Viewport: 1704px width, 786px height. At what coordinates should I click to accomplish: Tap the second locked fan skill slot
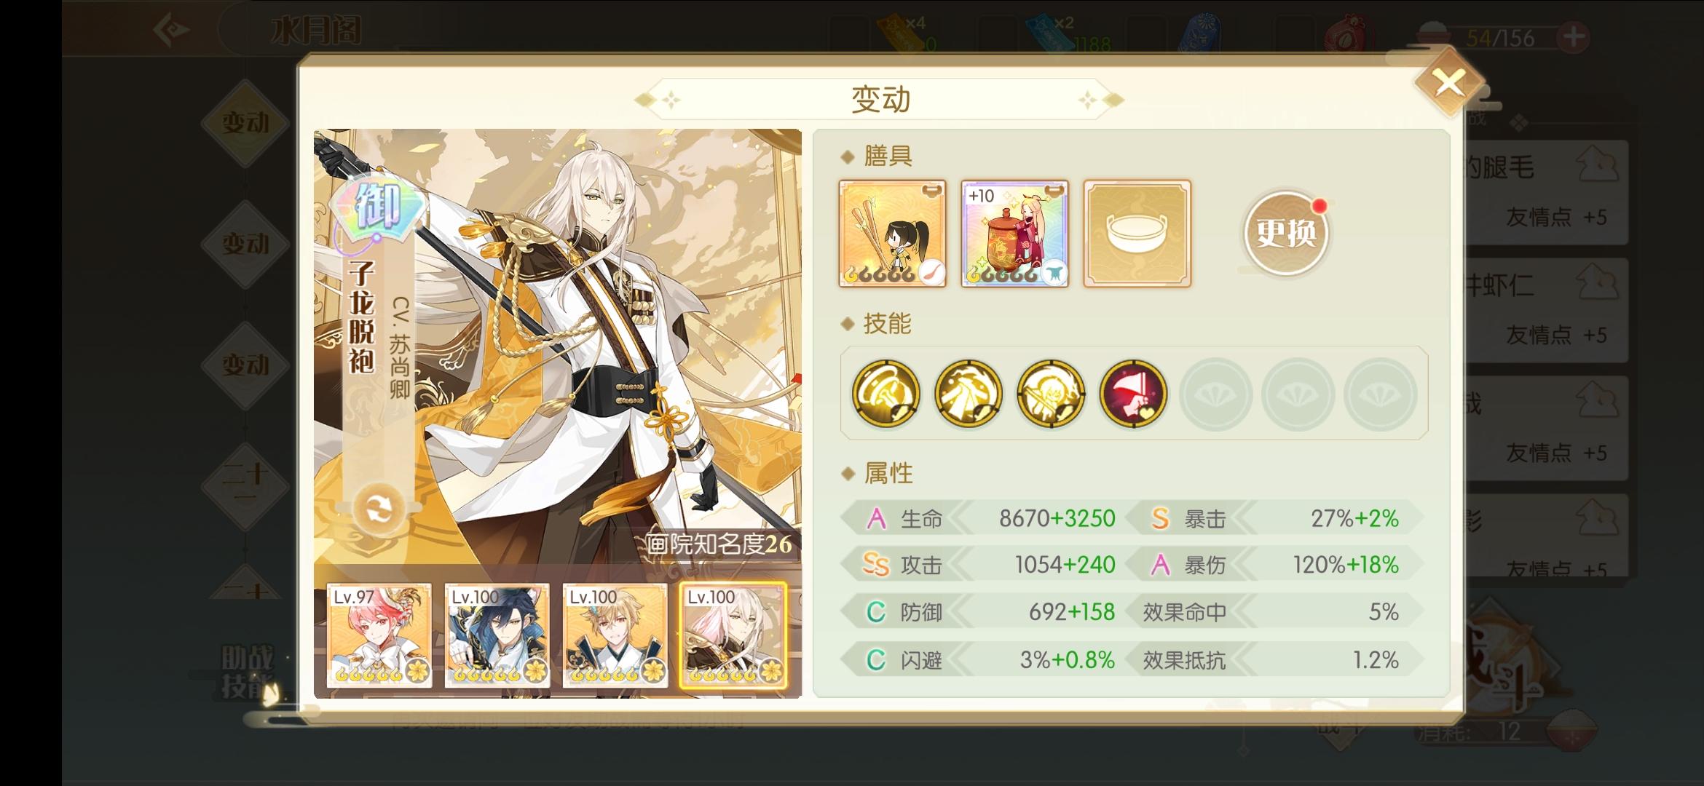pos(1298,394)
